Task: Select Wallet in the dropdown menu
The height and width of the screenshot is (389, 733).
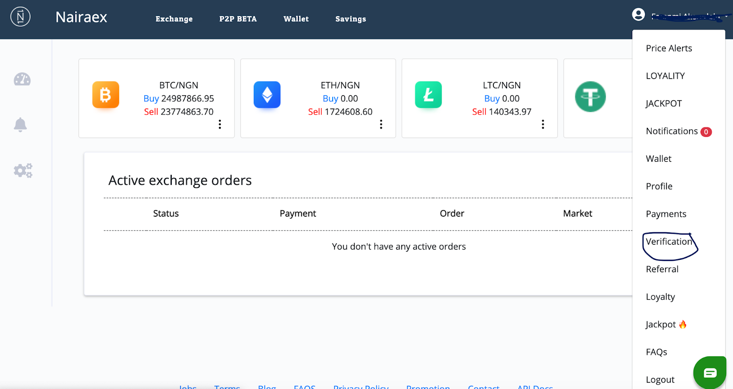Action: [659, 159]
